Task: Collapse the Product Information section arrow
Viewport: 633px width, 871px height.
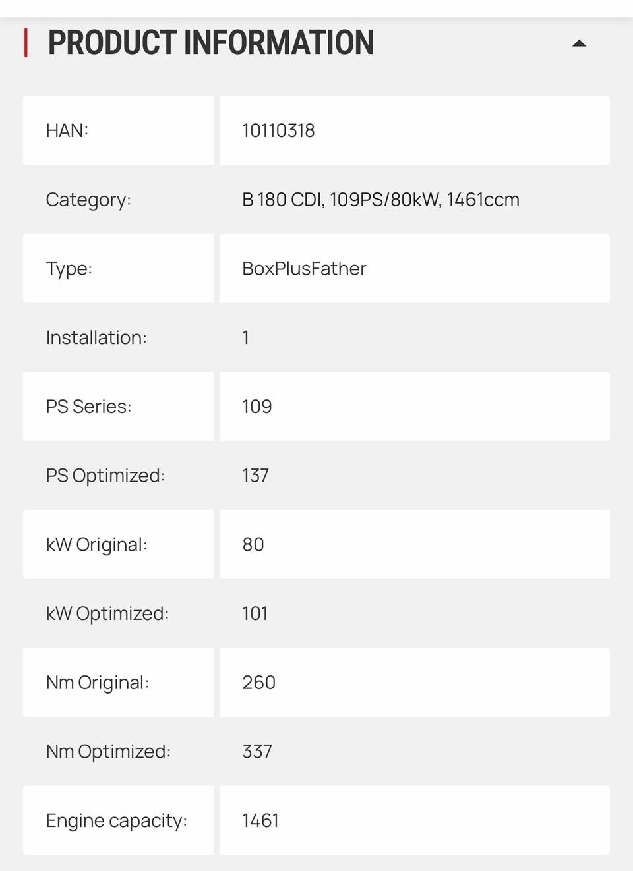Action: pos(579,43)
